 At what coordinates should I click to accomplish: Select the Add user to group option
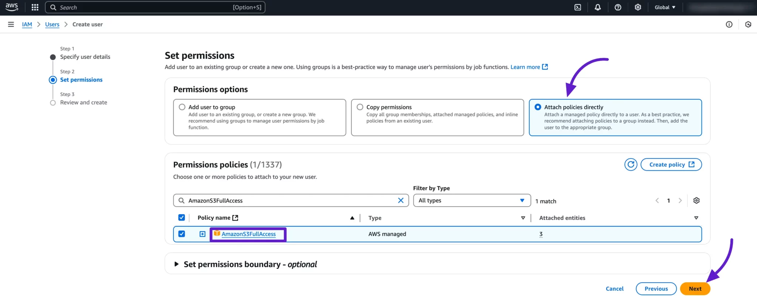[x=182, y=107]
